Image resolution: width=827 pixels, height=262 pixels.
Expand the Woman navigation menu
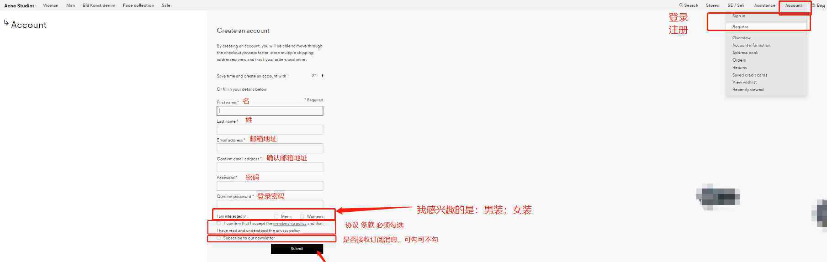click(51, 5)
